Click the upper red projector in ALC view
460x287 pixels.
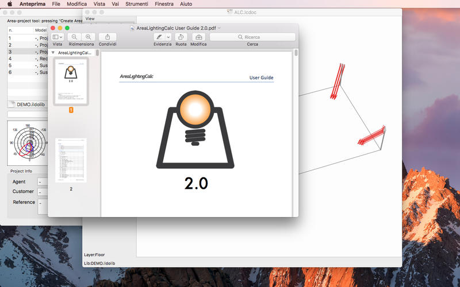tap(338, 81)
